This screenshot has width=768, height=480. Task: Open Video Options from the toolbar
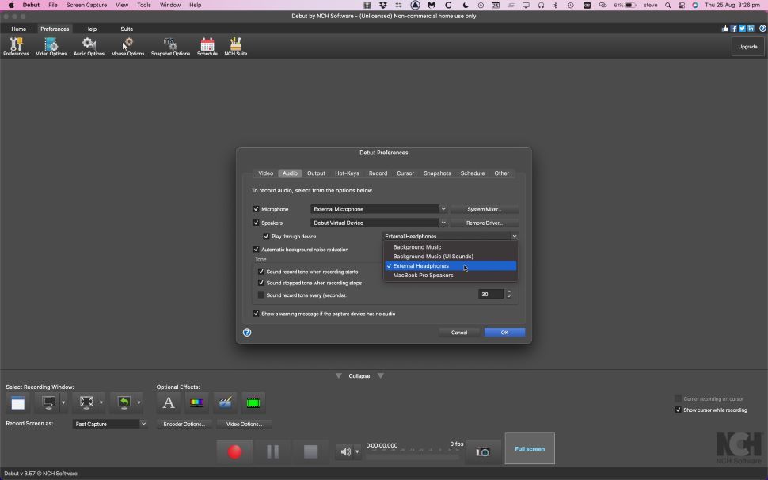click(x=51, y=45)
